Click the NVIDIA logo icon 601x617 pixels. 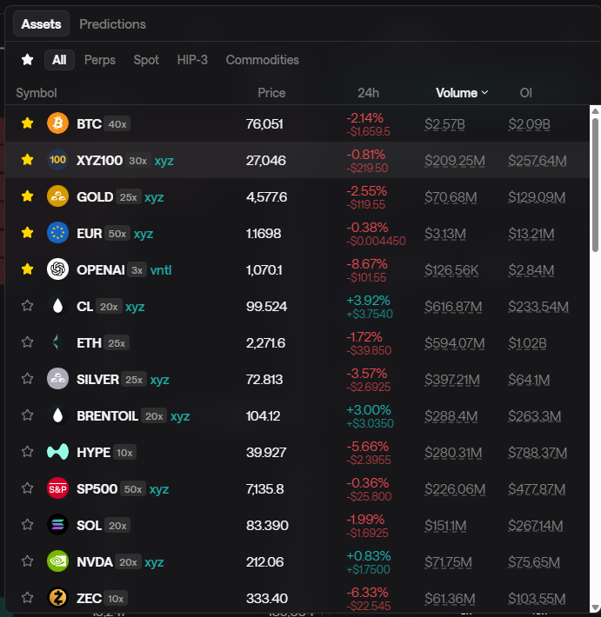pyautogui.click(x=57, y=561)
